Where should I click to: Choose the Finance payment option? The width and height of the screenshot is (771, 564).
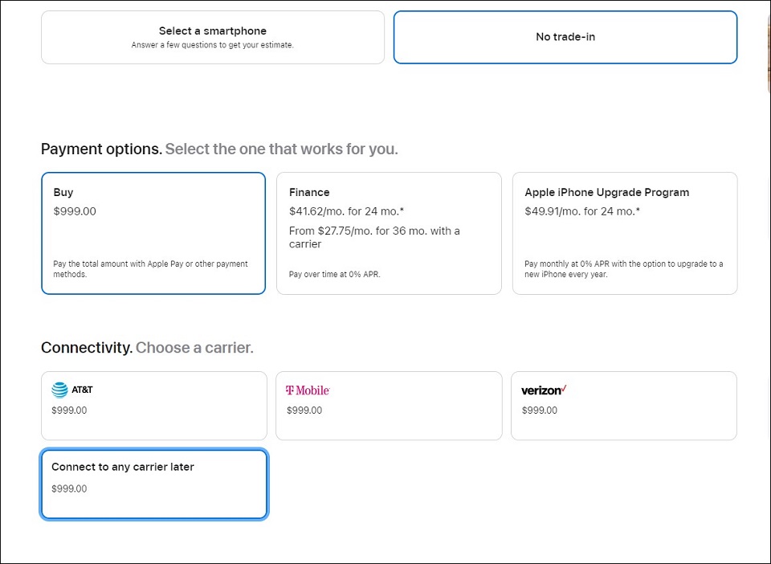point(389,233)
